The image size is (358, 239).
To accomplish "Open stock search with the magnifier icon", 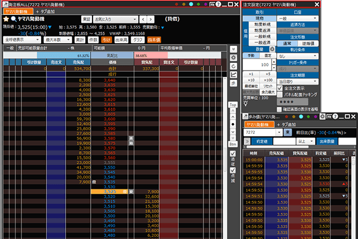I will click(14, 19).
